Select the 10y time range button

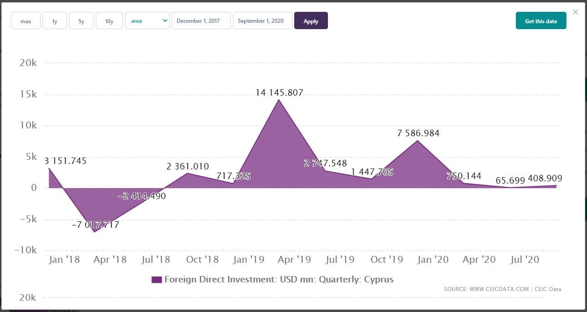click(109, 21)
